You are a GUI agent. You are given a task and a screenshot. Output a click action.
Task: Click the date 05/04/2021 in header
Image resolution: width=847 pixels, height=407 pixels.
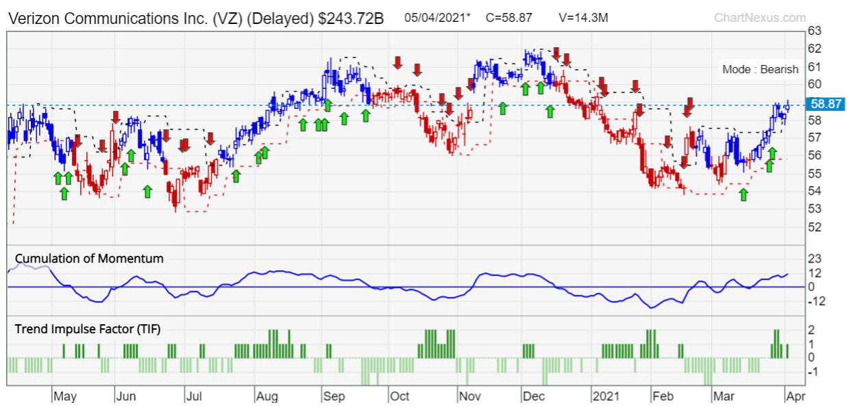[x=436, y=18]
